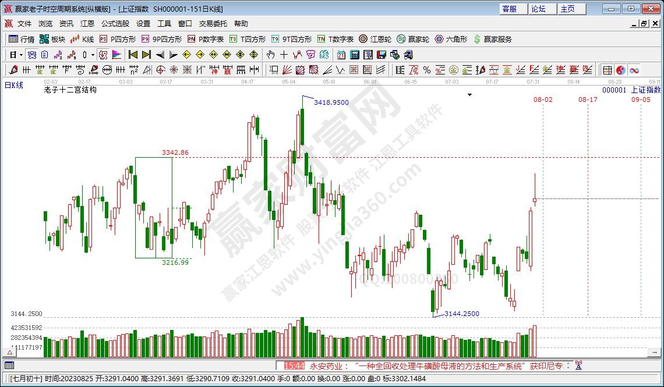Screen dimensions: 664x387
Task: Open the 公式选股 menu
Action: [x=115, y=24]
